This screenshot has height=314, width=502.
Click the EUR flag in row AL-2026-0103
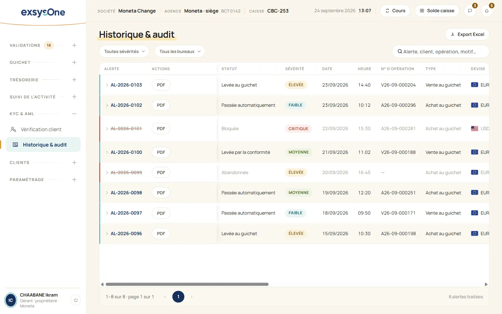pos(474,85)
